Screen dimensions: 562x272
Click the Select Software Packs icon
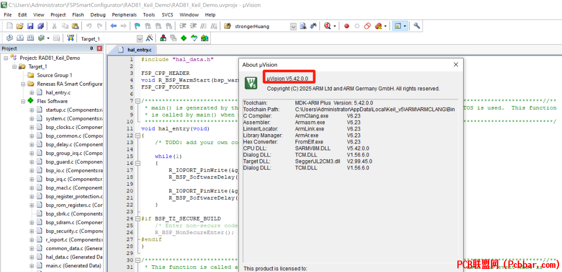pos(194,38)
